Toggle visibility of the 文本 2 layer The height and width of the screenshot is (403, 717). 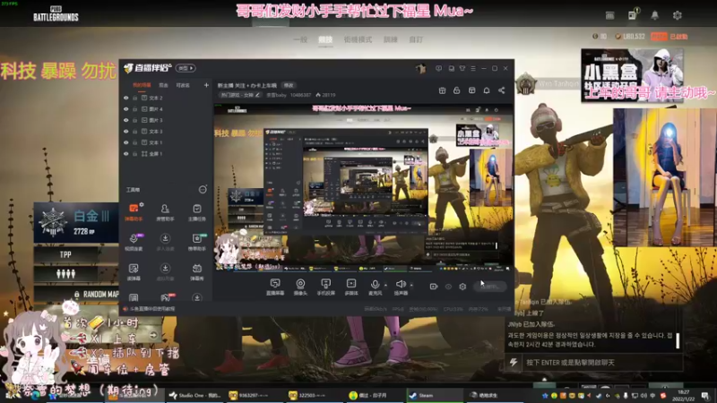click(126, 98)
